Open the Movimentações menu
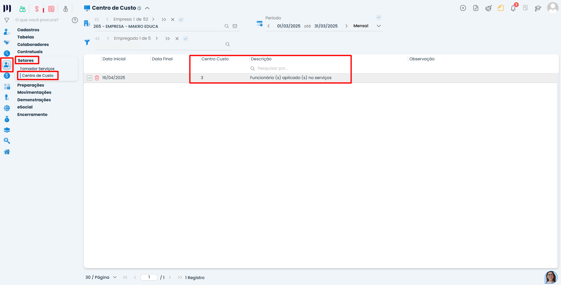 pyautogui.click(x=34, y=92)
